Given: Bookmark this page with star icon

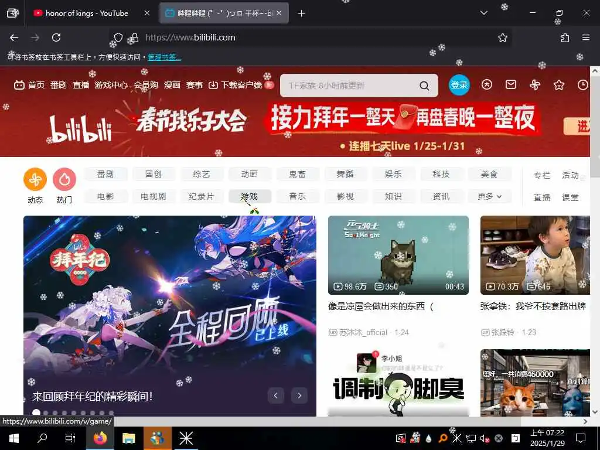Looking at the screenshot, I should tap(502, 37).
